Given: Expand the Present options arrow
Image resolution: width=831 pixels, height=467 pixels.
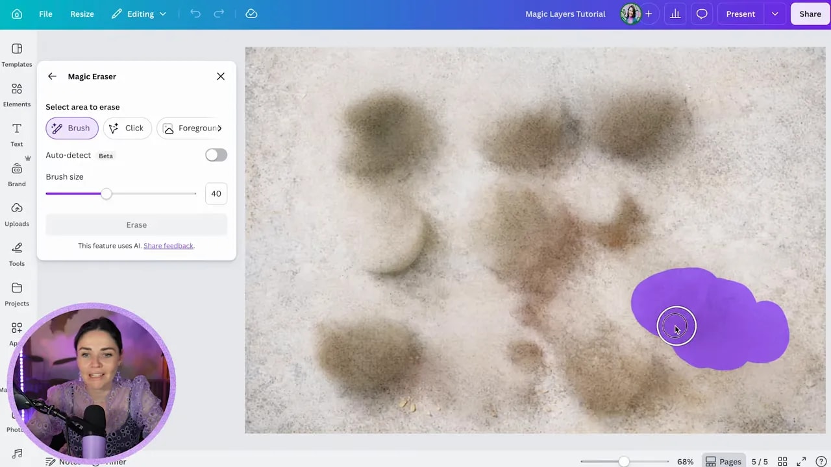Looking at the screenshot, I should (775, 14).
